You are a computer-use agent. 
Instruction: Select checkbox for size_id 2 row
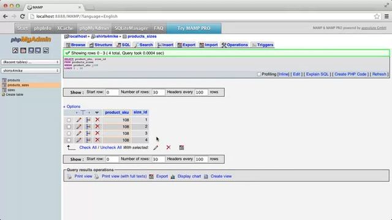click(x=69, y=127)
